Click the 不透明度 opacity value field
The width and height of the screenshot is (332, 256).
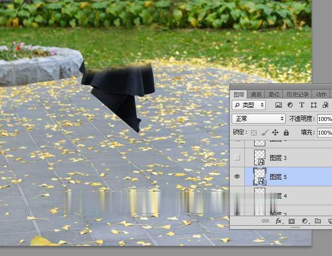pos(325,119)
